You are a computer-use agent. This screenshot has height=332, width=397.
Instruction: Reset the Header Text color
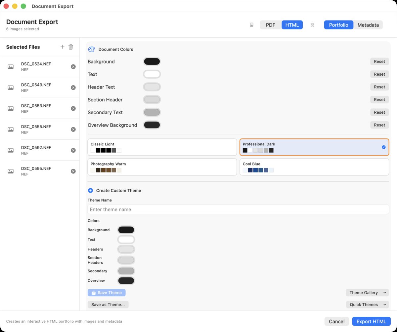point(379,87)
